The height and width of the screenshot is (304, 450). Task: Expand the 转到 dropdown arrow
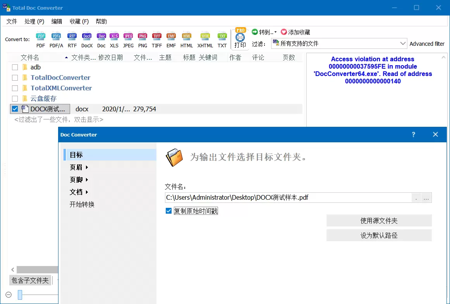(275, 32)
